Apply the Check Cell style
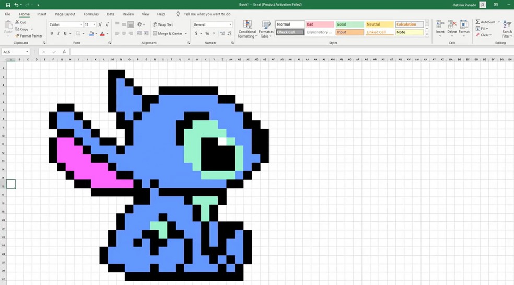Screen dimensions: 514x285 290,32
